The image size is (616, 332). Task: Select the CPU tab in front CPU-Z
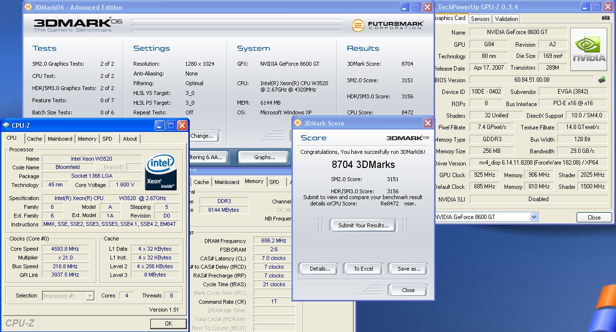11,138
